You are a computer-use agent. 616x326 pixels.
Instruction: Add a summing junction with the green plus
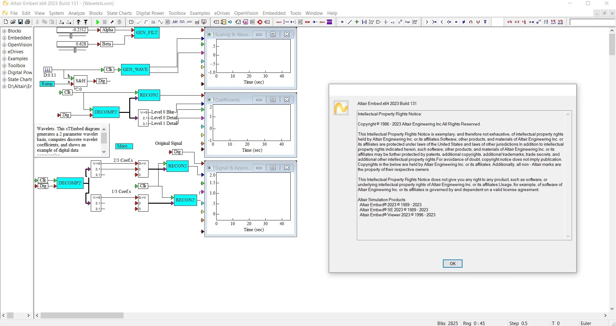357,22
